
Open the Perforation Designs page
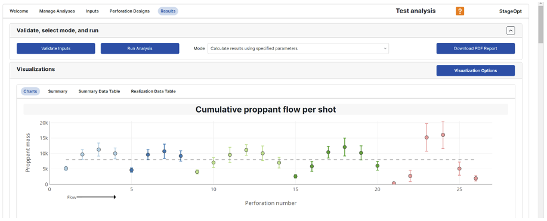tap(129, 11)
